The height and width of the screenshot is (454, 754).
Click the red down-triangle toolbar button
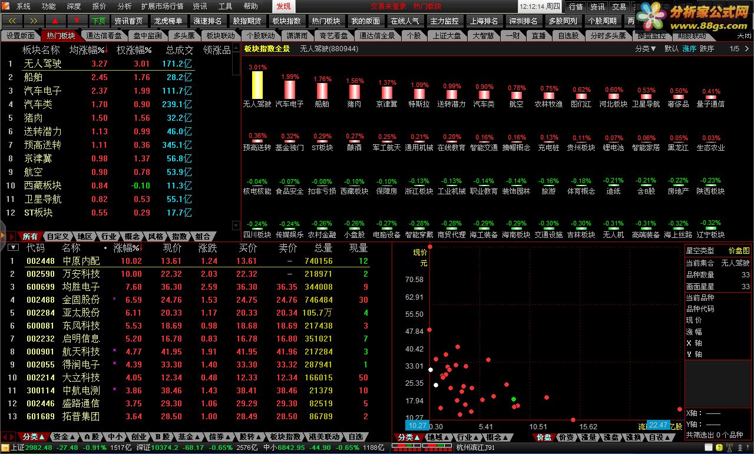coord(77,21)
